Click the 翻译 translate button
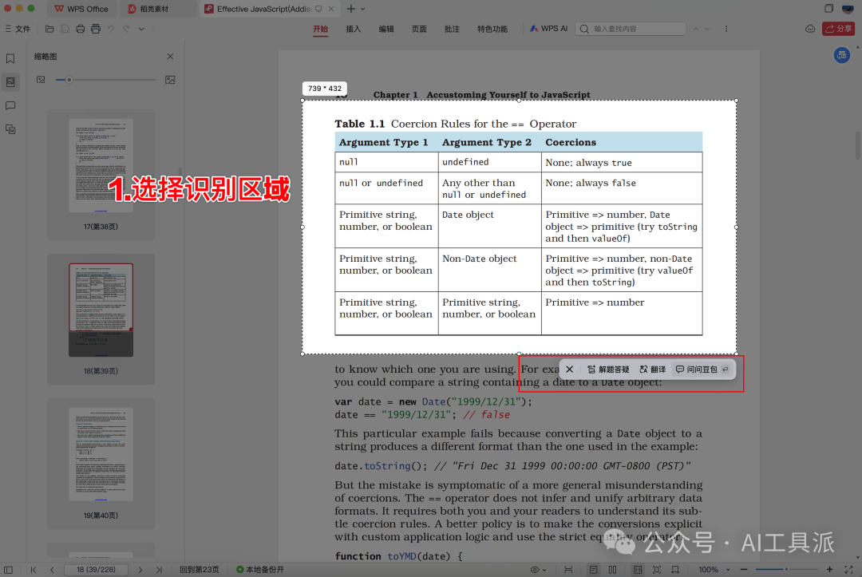 653,370
